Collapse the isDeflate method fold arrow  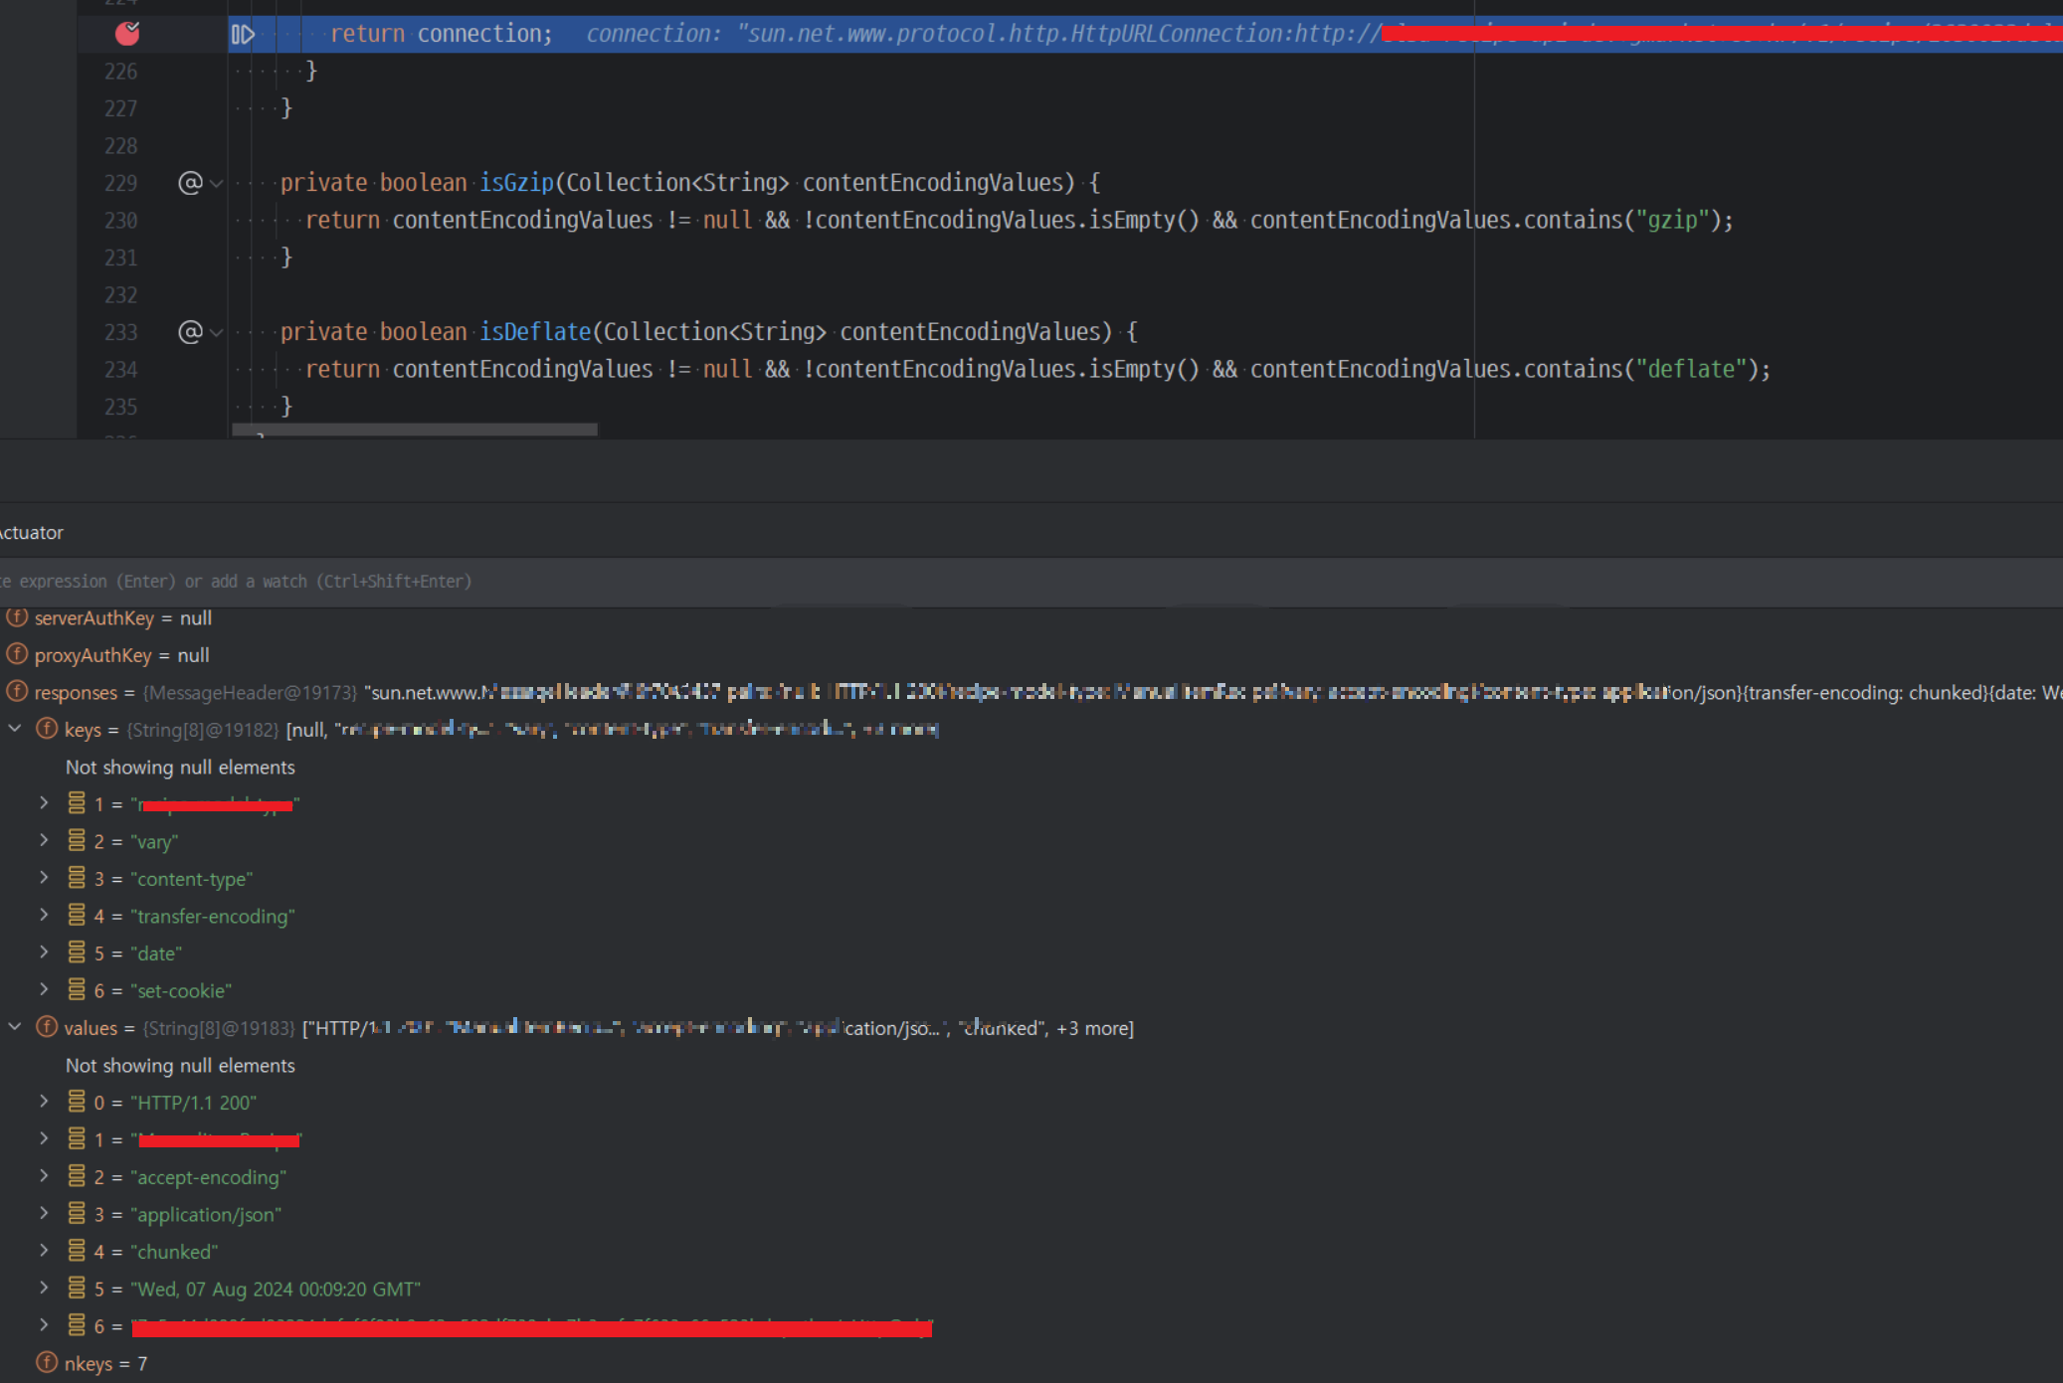coord(216,333)
